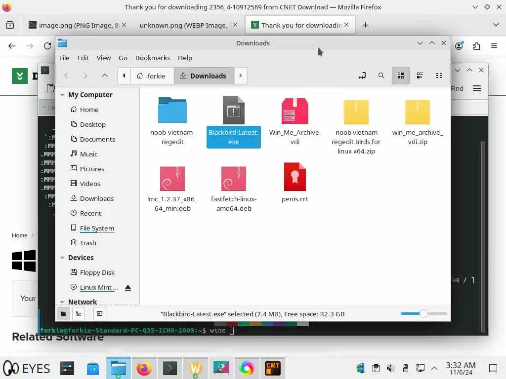
Task: Adjust the icon zoom slider
Action: (x=423, y=313)
